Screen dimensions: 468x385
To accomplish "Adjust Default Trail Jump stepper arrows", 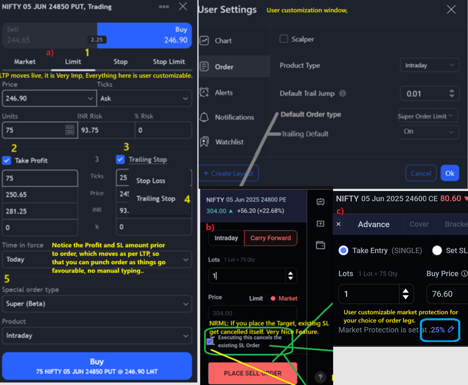I will (451, 93).
